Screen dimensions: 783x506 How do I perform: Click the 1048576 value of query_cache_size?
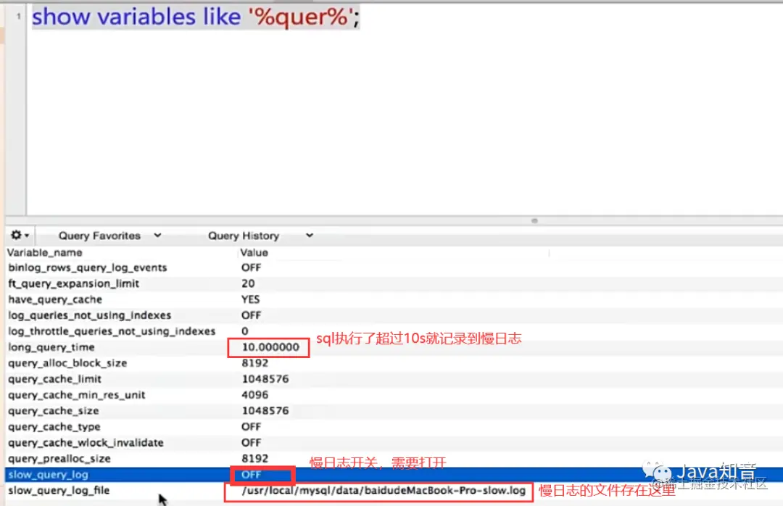point(265,411)
